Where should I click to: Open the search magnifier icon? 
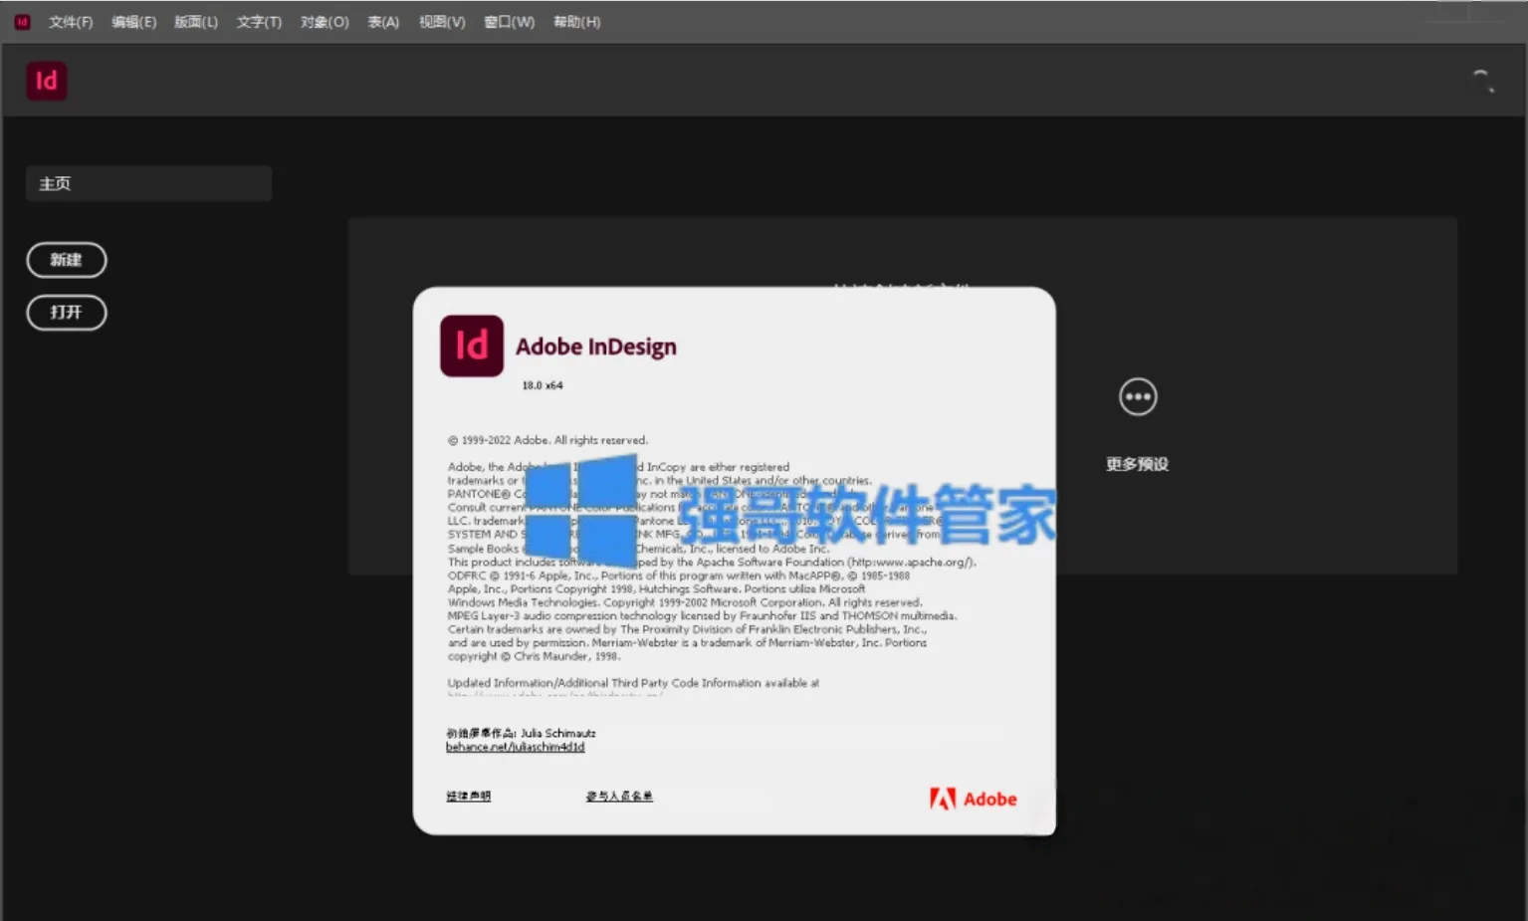(x=1483, y=81)
